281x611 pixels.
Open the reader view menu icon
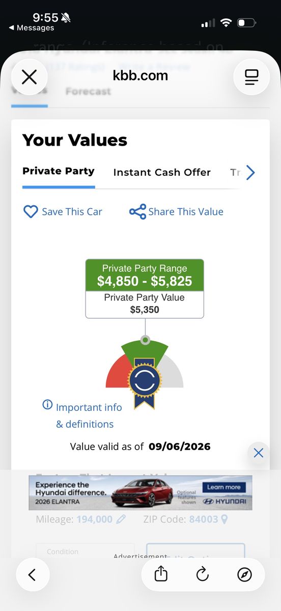[x=251, y=77]
